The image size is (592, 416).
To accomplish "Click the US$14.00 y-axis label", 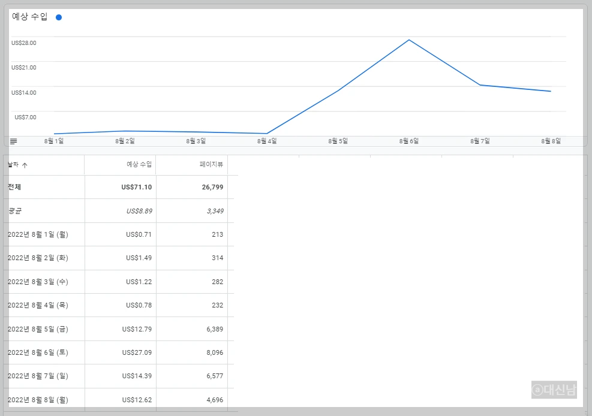I will (x=24, y=93).
